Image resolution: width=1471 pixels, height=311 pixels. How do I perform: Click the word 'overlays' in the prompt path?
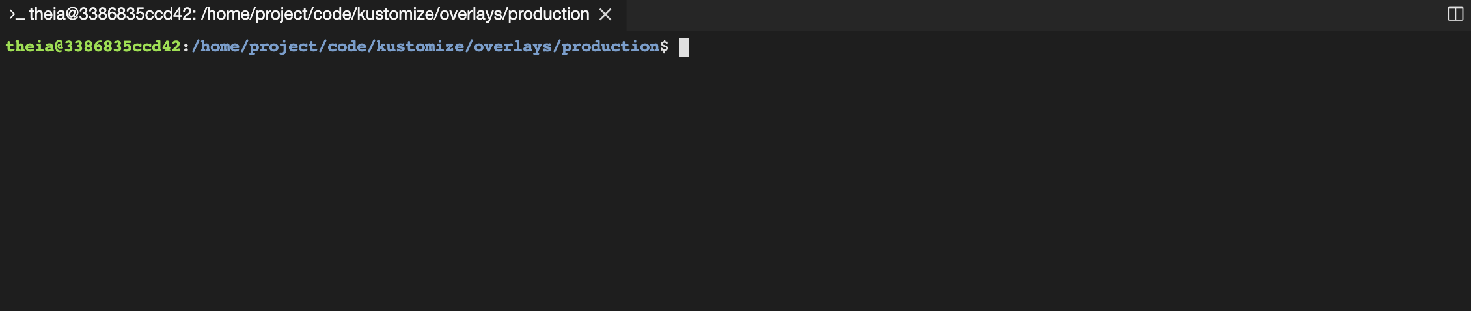(513, 46)
